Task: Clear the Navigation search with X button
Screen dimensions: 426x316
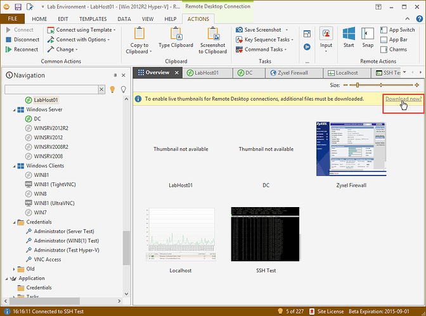Action: pos(101,90)
